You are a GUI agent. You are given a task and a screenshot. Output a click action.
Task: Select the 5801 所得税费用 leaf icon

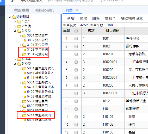(x=25, y=120)
